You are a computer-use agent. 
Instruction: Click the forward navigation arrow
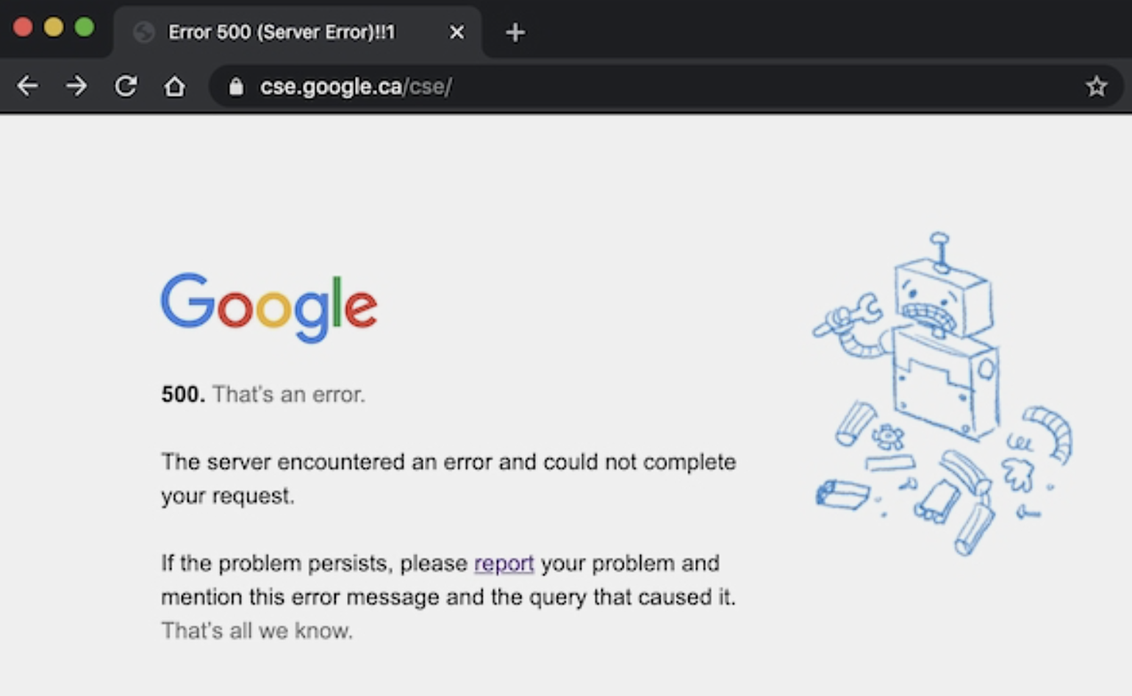76,86
